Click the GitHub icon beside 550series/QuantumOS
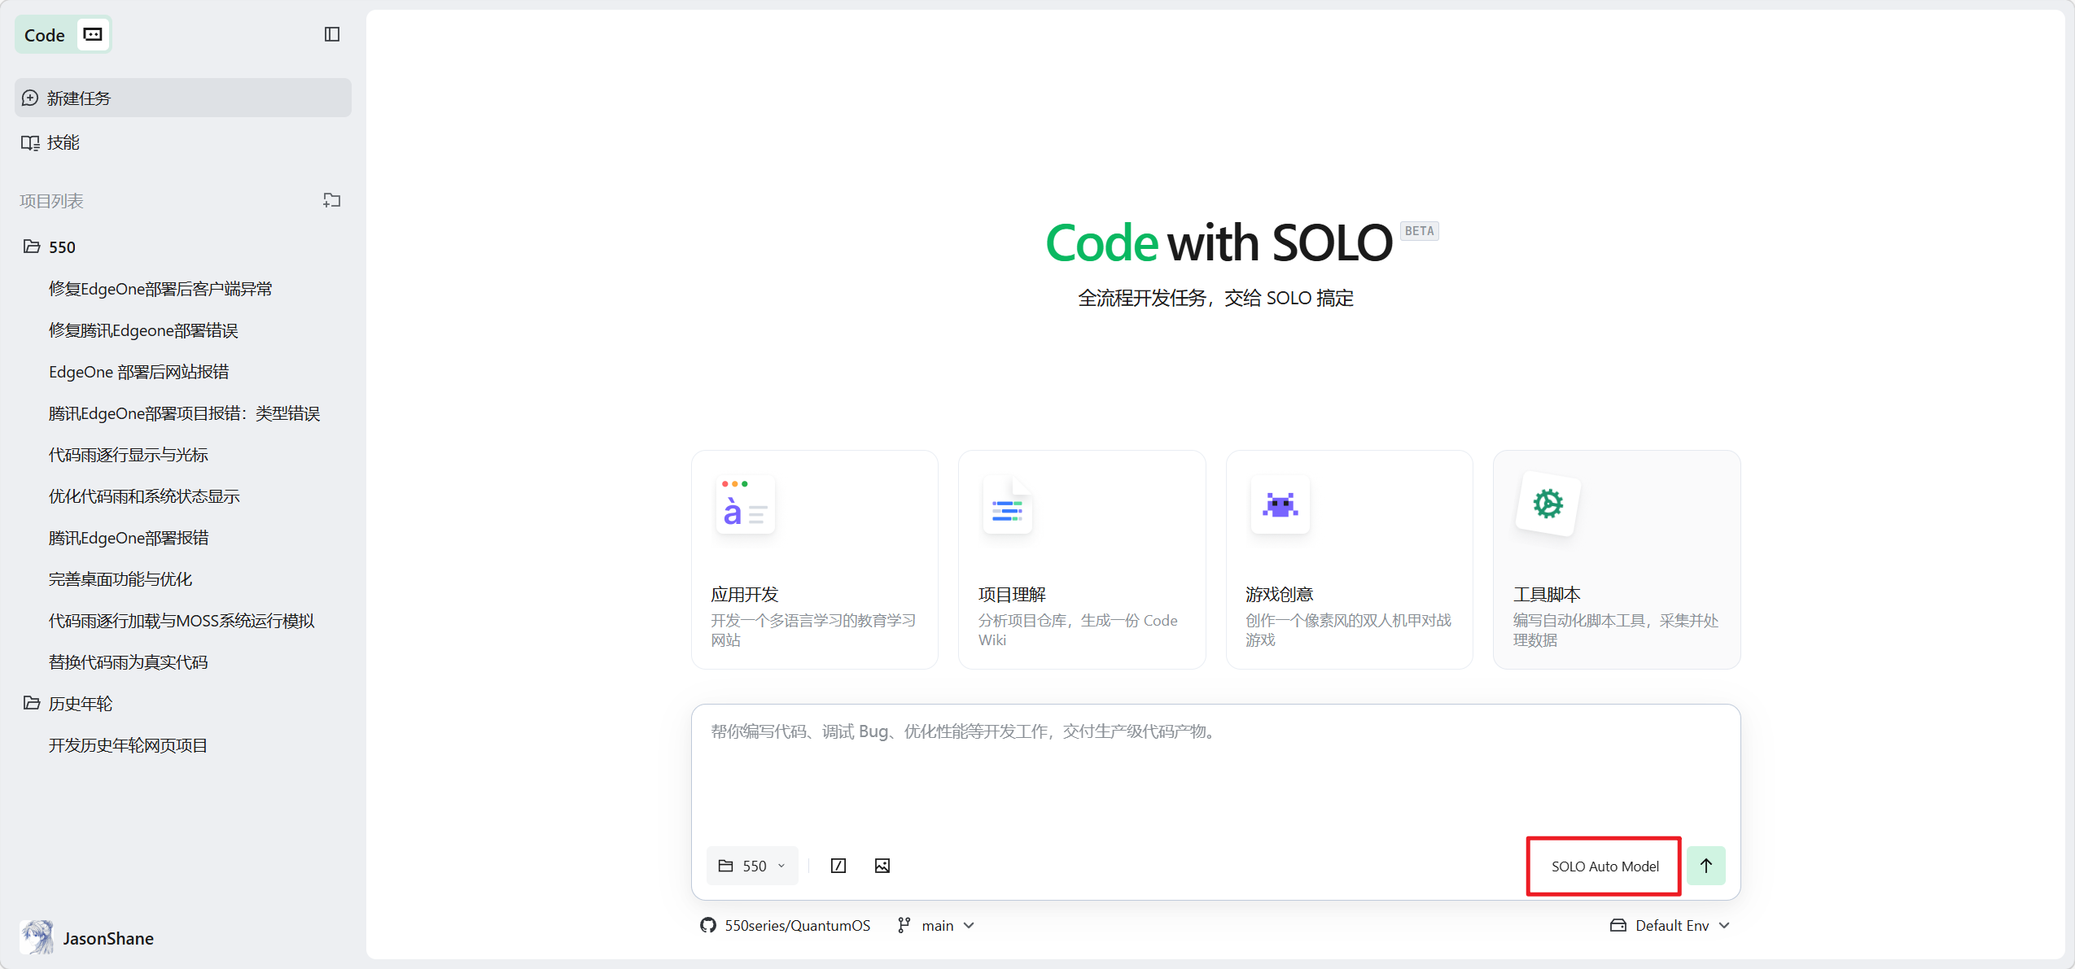 tap(708, 925)
